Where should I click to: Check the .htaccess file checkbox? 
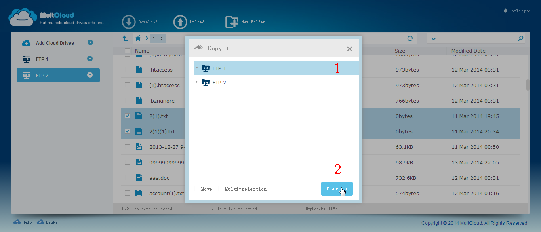tap(127, 69)
